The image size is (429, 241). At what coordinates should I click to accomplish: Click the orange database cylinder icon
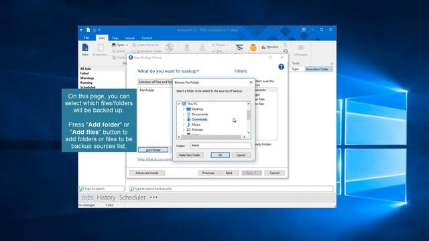[253, 48]
